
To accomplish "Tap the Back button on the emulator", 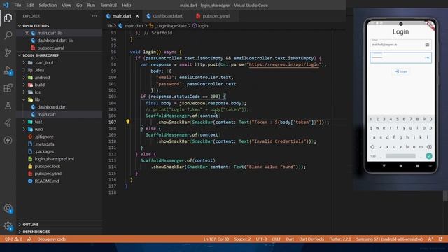I will click(x=384, y=166).
